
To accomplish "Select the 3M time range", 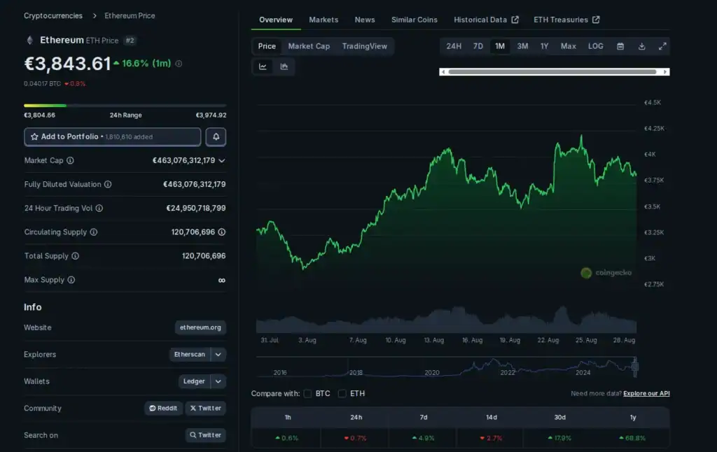I will point(522,46).
